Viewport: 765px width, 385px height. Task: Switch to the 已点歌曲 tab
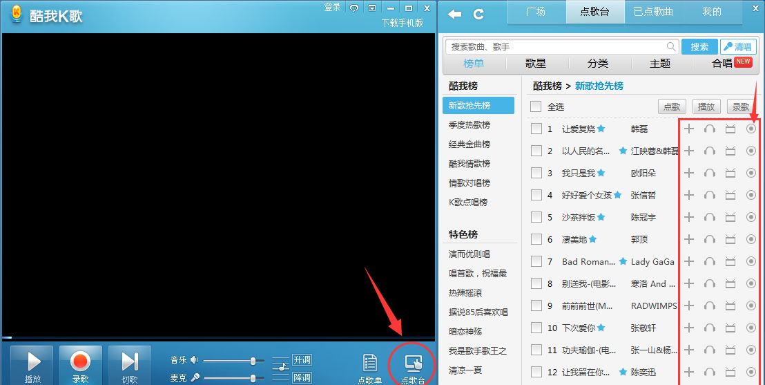point(653,12)
